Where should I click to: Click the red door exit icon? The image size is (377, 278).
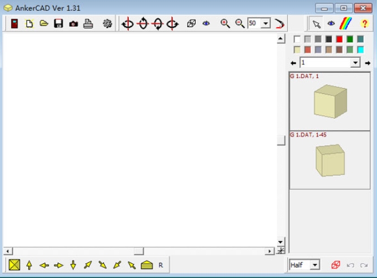[15, 24]
